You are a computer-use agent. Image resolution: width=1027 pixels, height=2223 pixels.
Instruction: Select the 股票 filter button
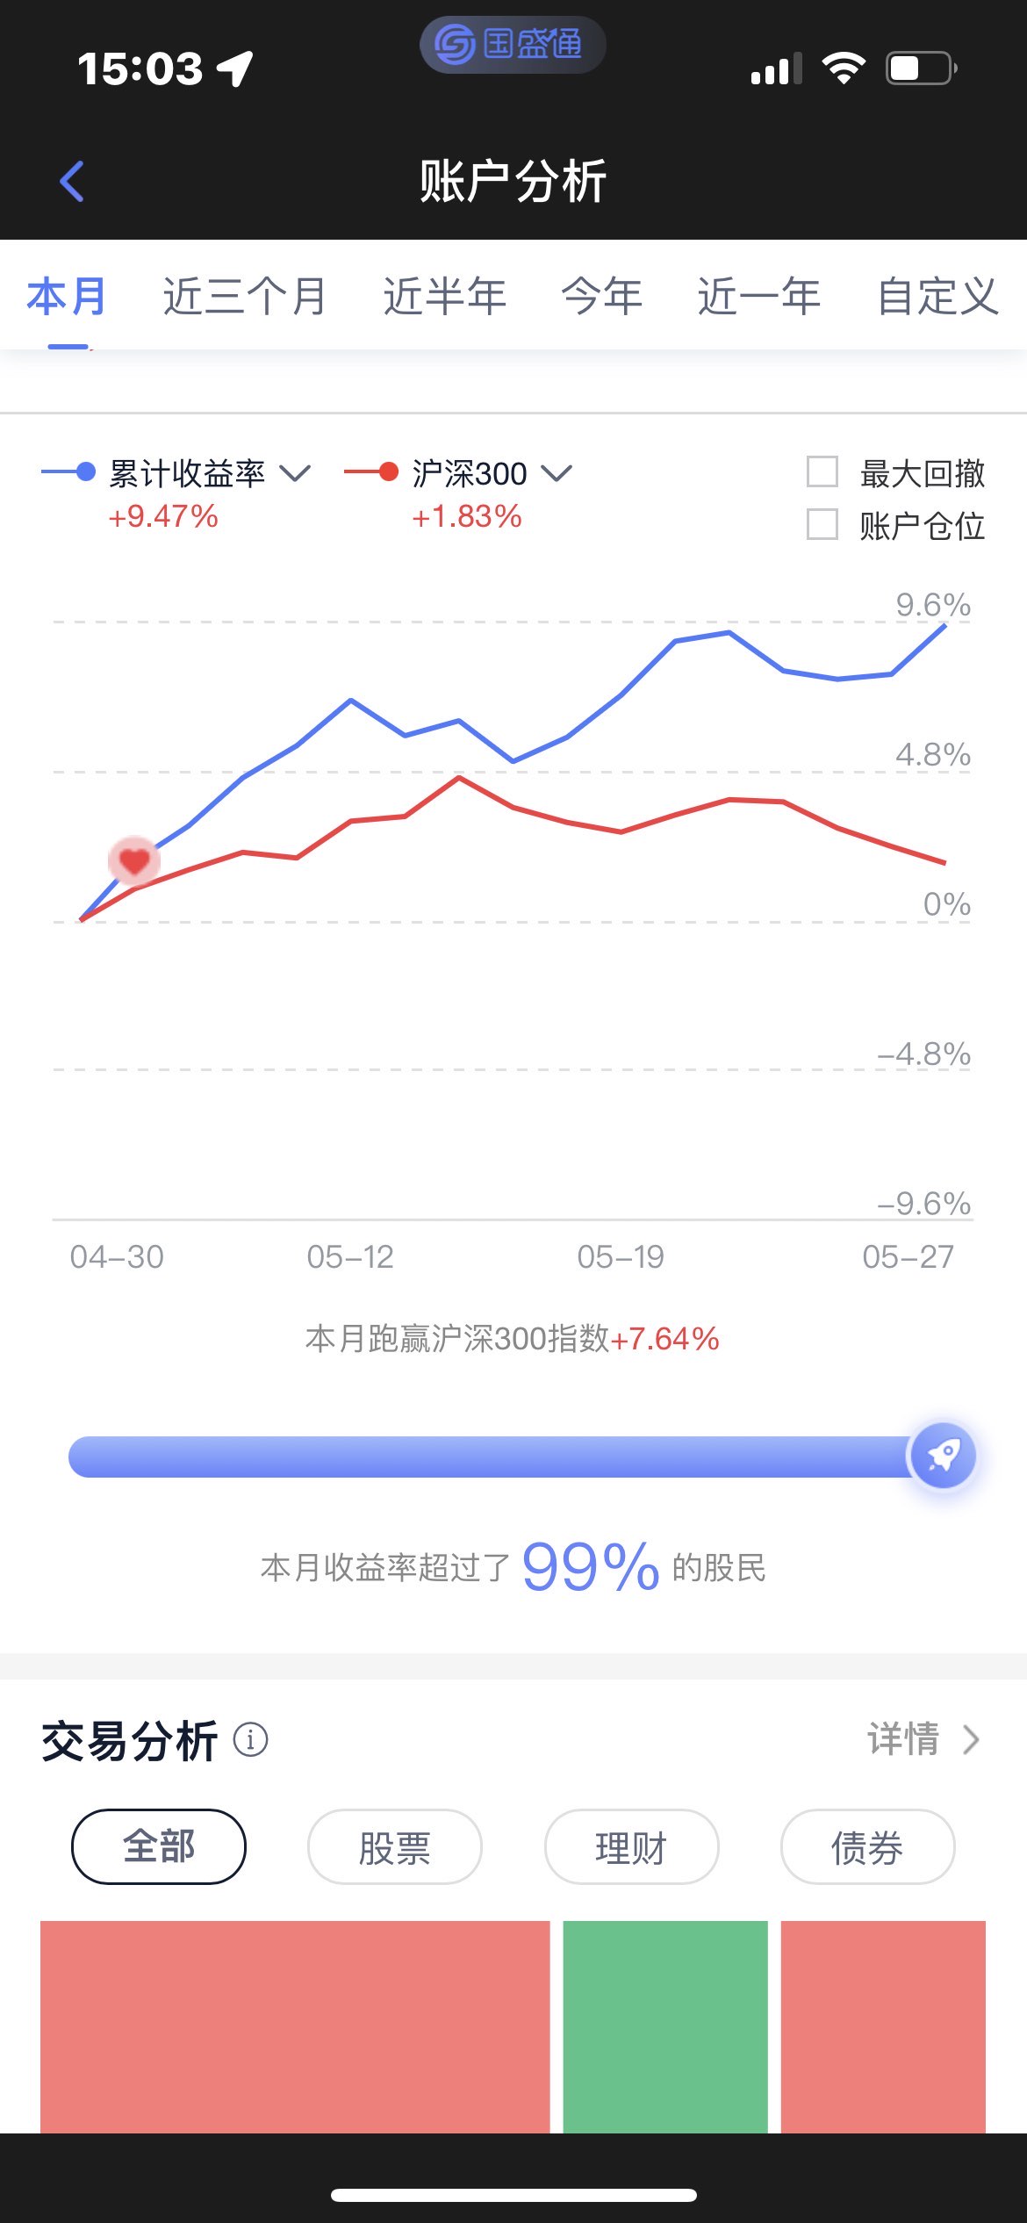(x=395, y=1846)
